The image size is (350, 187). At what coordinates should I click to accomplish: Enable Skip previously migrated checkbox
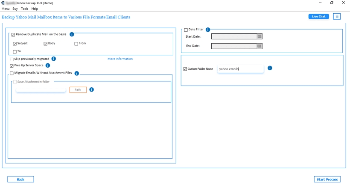click(x=12, y=59)
